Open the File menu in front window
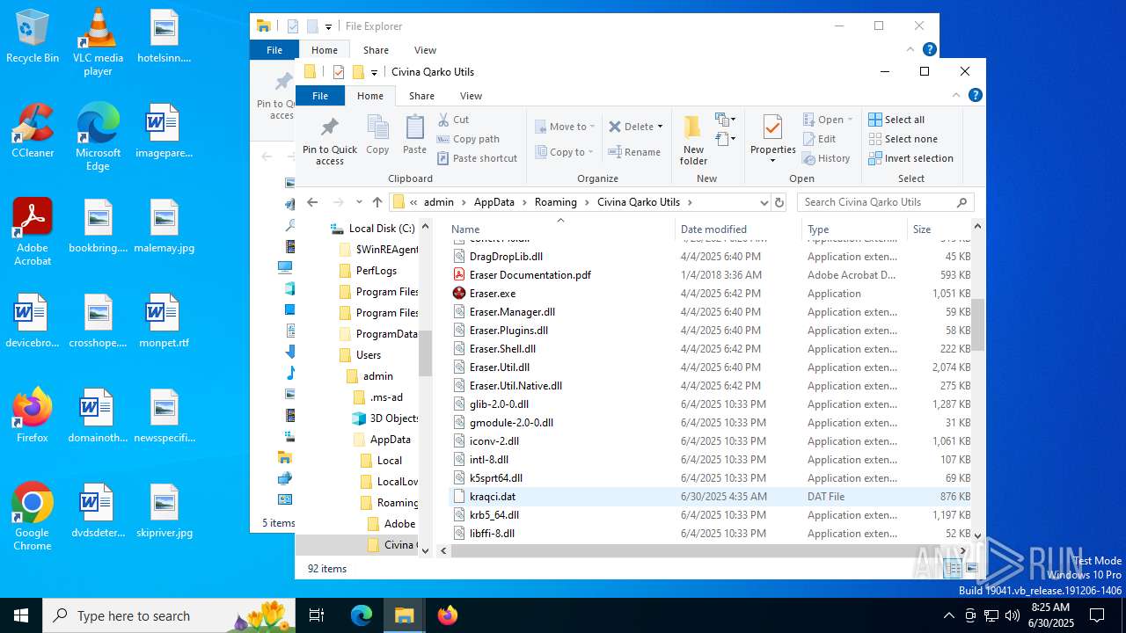1126x633 pixels. 320,96
